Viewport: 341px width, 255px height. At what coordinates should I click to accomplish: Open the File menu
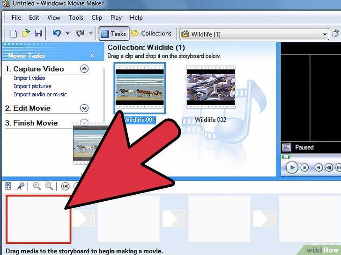point(16,18)
